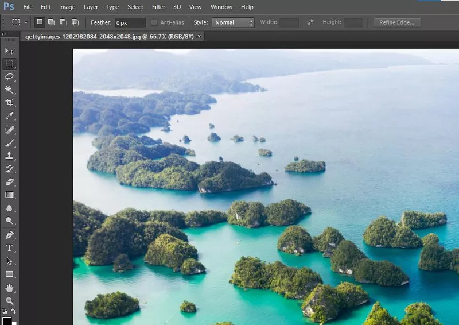Open the Style dropdown set to Normal

point(233,22)
